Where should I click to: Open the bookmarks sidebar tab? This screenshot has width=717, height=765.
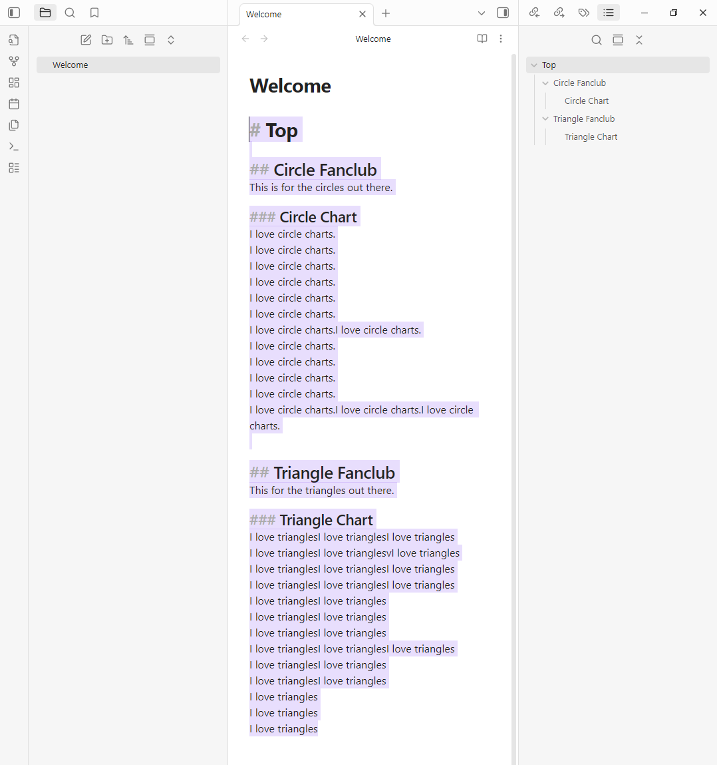[x=94, y=13]
